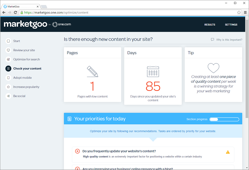
Task: Go back with browser back arrow
Action: (4, 12)
